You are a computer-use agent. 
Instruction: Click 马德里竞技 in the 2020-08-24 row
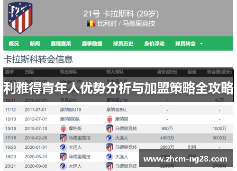pyautogui.click(x=80, y=157)
